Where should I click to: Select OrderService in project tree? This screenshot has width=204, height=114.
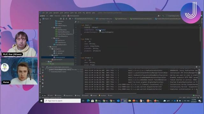[60, 40]
